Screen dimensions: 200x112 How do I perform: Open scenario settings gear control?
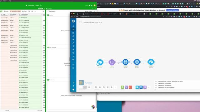(x=100, y=87)
